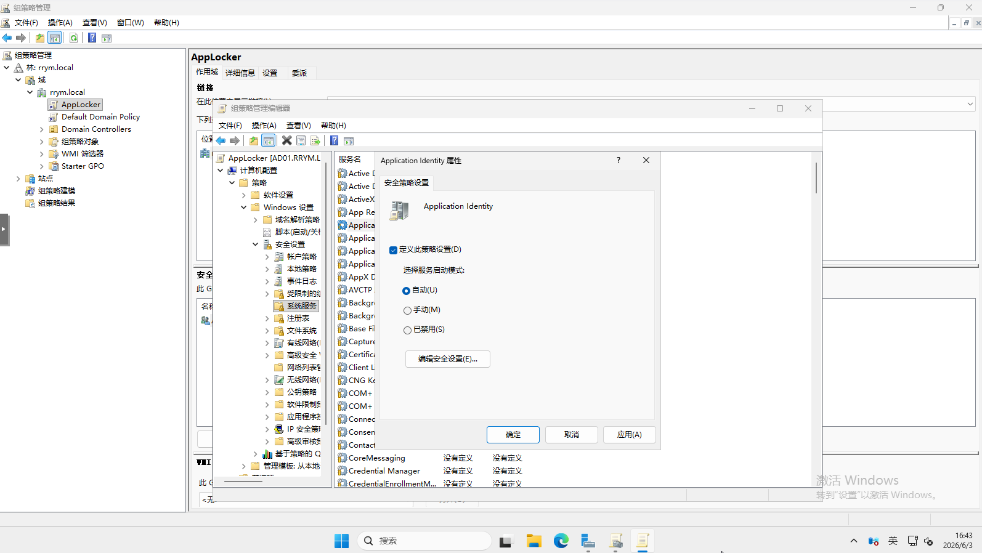Select the 自动(U) startup mode

tap(406, 291)
